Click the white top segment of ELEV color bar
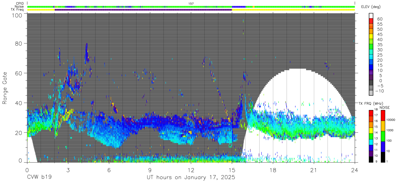 371,15
